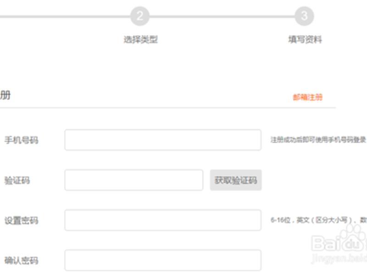
Task: Click the 获取验证码 button
Action: click(x=236, y=180)
